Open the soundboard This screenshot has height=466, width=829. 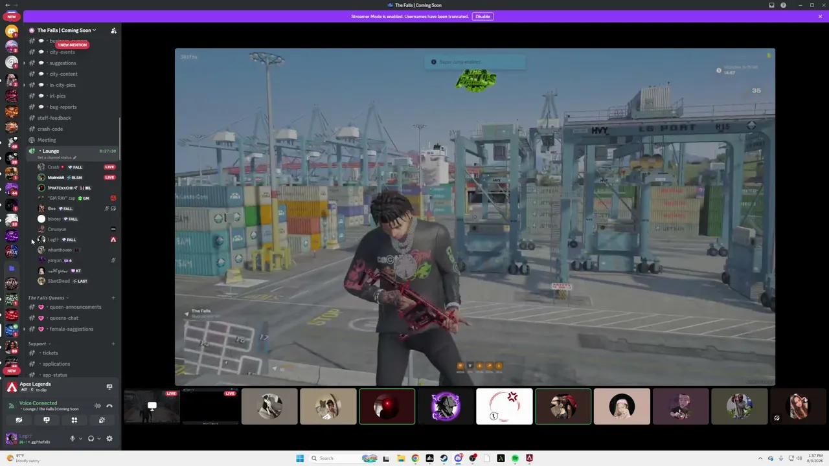click(x=102, y=420)
